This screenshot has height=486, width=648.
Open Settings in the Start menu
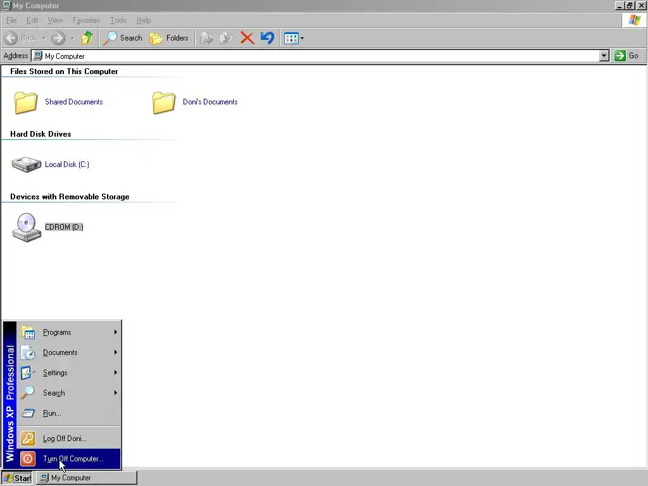tap(69, 373)
